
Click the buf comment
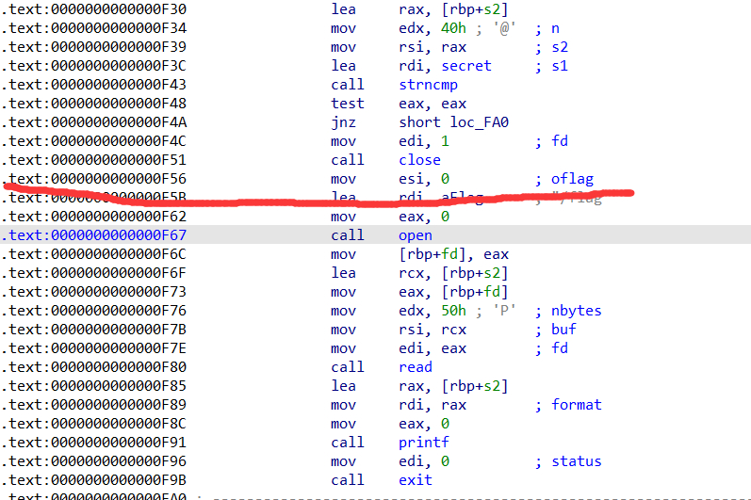(x=563, y=330)
